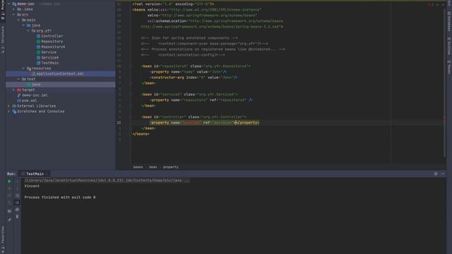Click the Repository interface icon

38,42
